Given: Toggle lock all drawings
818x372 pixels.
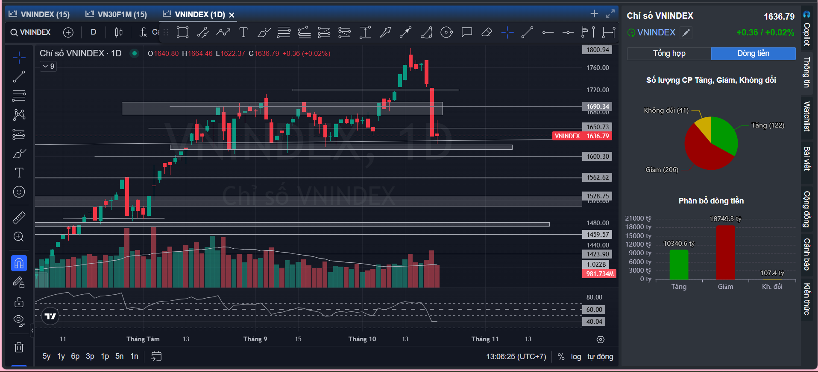Looking at the screenshot, I should (19, 302).
